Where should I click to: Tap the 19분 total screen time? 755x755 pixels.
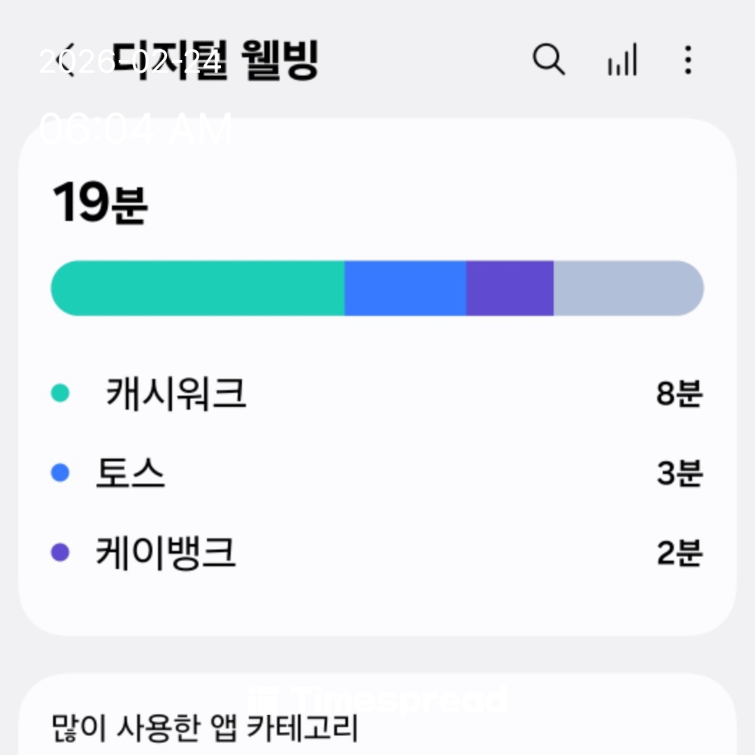(x=100, y=204)
